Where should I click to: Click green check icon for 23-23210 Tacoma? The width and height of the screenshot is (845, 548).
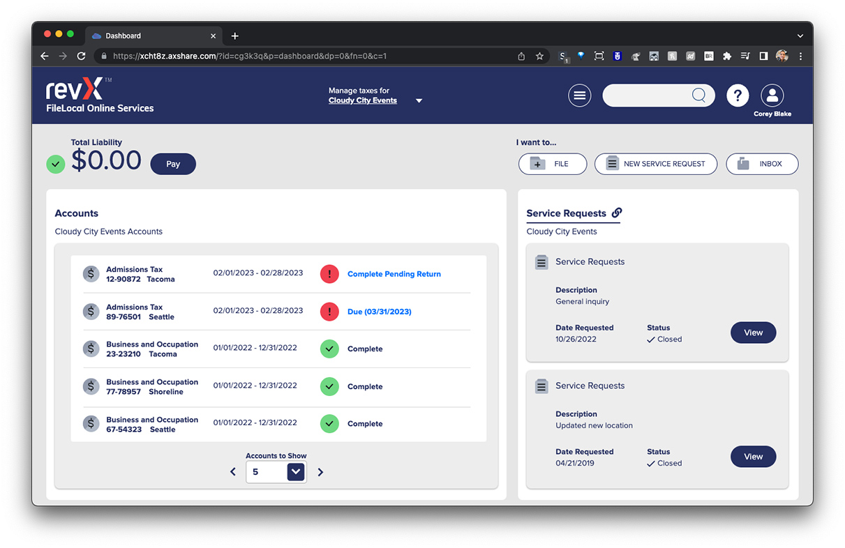[x=329, y=349]
